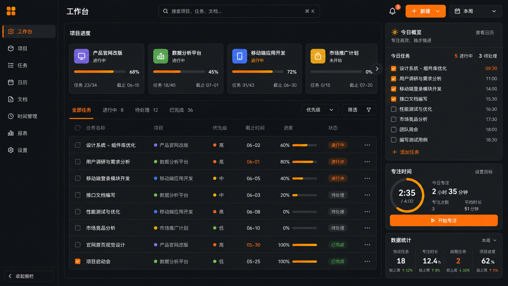
Task: Click 查看日历 link
Action: (485, 33)
